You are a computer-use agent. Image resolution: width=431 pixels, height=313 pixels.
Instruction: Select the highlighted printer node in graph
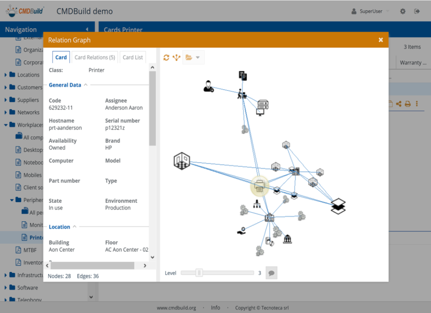[259, 186]
